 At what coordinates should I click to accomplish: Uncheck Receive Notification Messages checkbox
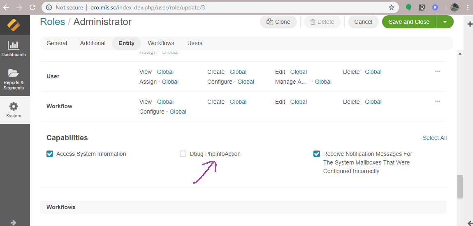pyautogui.click(x=317, y=154)
